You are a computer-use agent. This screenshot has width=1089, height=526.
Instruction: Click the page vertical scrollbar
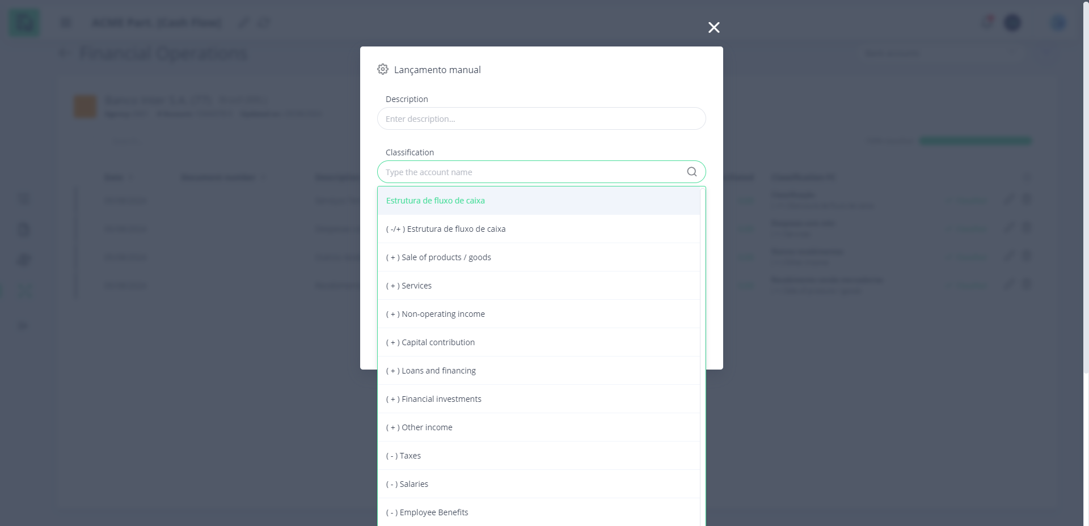[1086, 187]
